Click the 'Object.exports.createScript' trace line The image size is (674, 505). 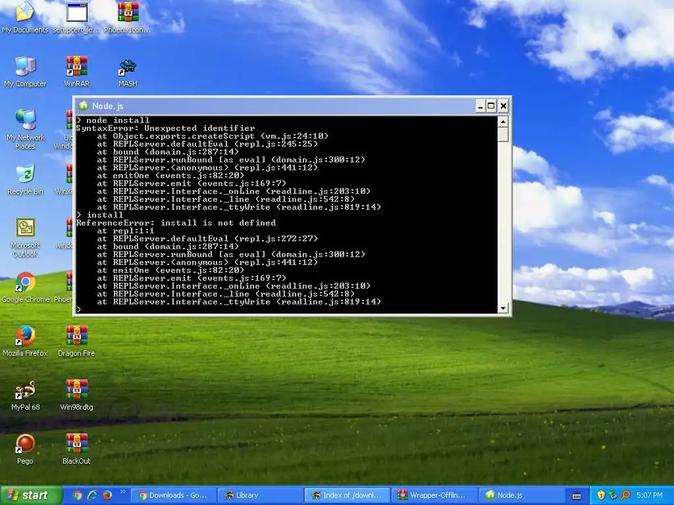point(213,135)
